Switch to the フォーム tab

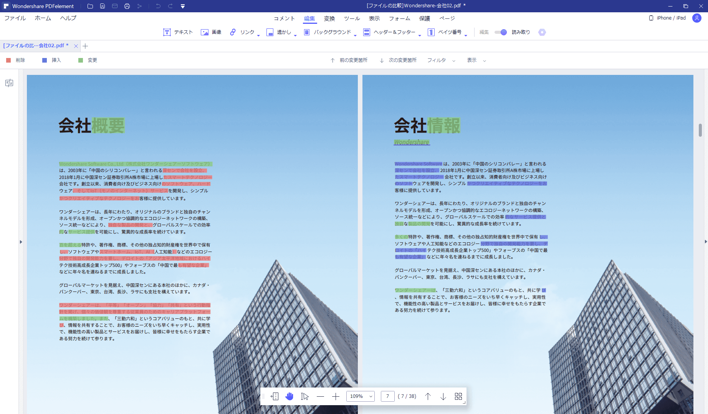tap(400, 18)
